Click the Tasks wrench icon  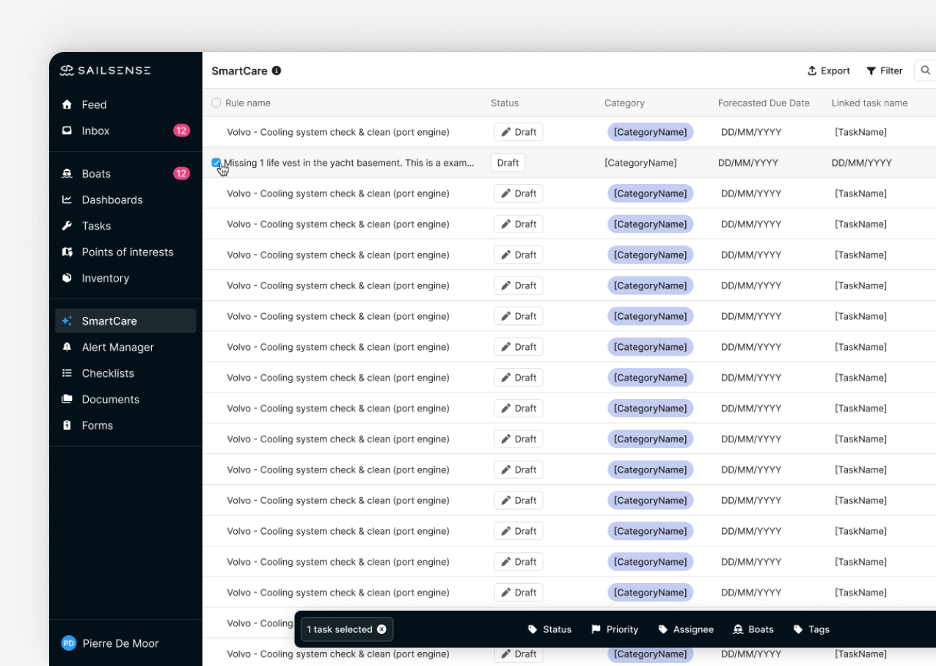coord(67,226)
